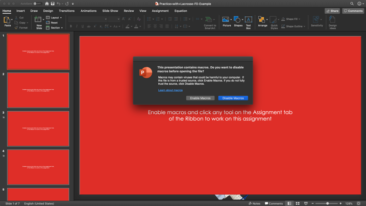
Task: Toggle Comments pane in status bar
Action: tap(274, 203)
